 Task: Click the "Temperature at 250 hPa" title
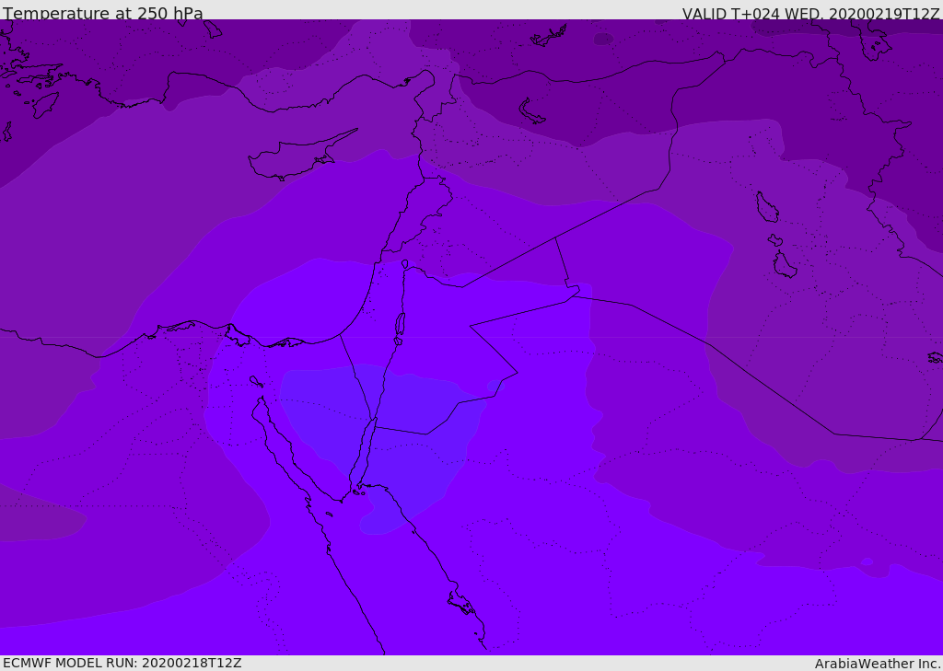pyautogui.click(x=103, y=13)
